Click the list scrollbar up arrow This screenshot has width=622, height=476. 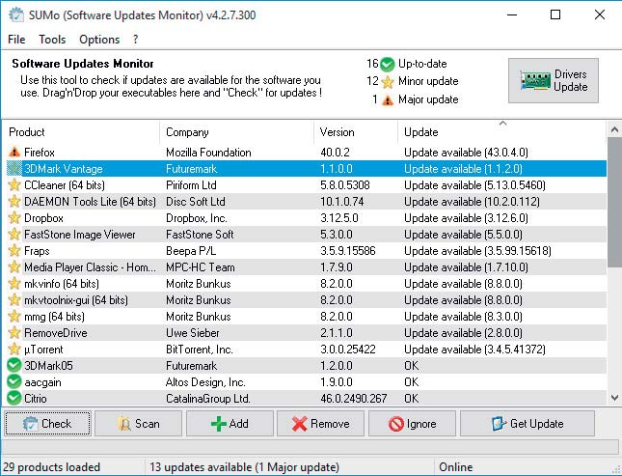tap(614, 129)
